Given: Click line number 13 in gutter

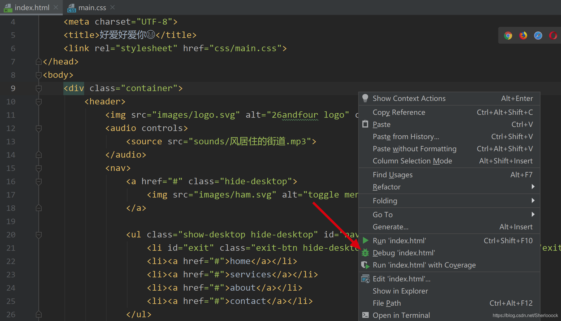Looking at the screenshot, I should click(11, 142).
